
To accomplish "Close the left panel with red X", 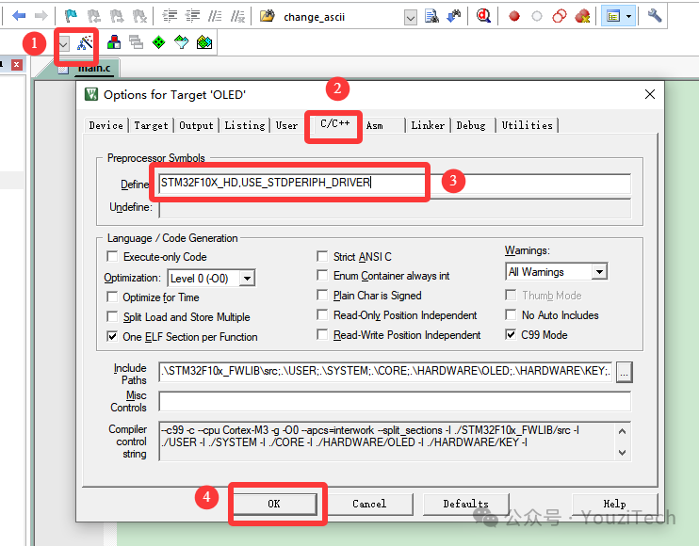I will click(x=17, y=65).
